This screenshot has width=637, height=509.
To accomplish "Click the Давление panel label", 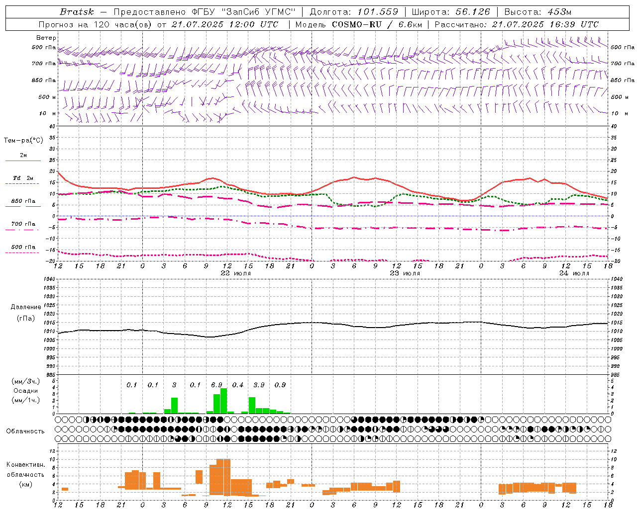I will tap(25, 307).
